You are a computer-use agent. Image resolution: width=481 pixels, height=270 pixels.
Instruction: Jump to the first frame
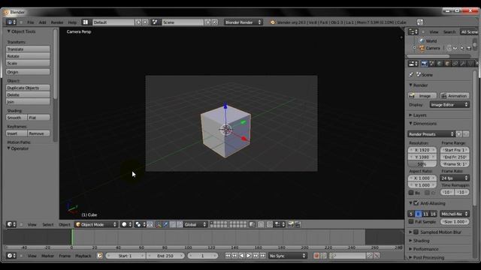click(227, 255)
